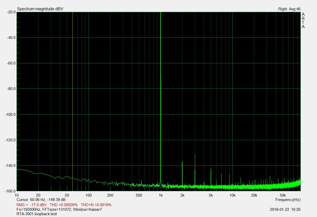Click the '-40.0' y-axis label
317x217 pixels.
[11, 38]
